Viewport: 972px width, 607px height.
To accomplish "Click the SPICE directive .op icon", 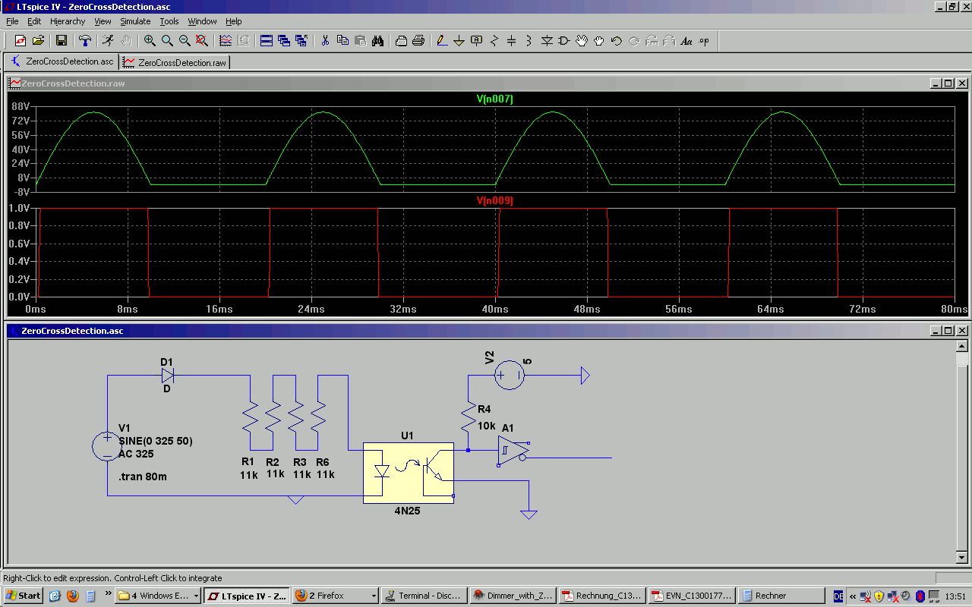I will point(704,41).
